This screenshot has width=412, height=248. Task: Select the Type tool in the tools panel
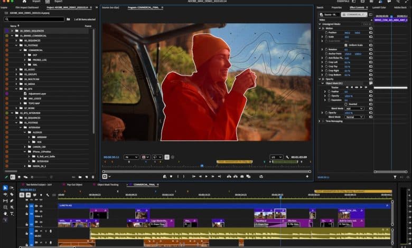12,214
